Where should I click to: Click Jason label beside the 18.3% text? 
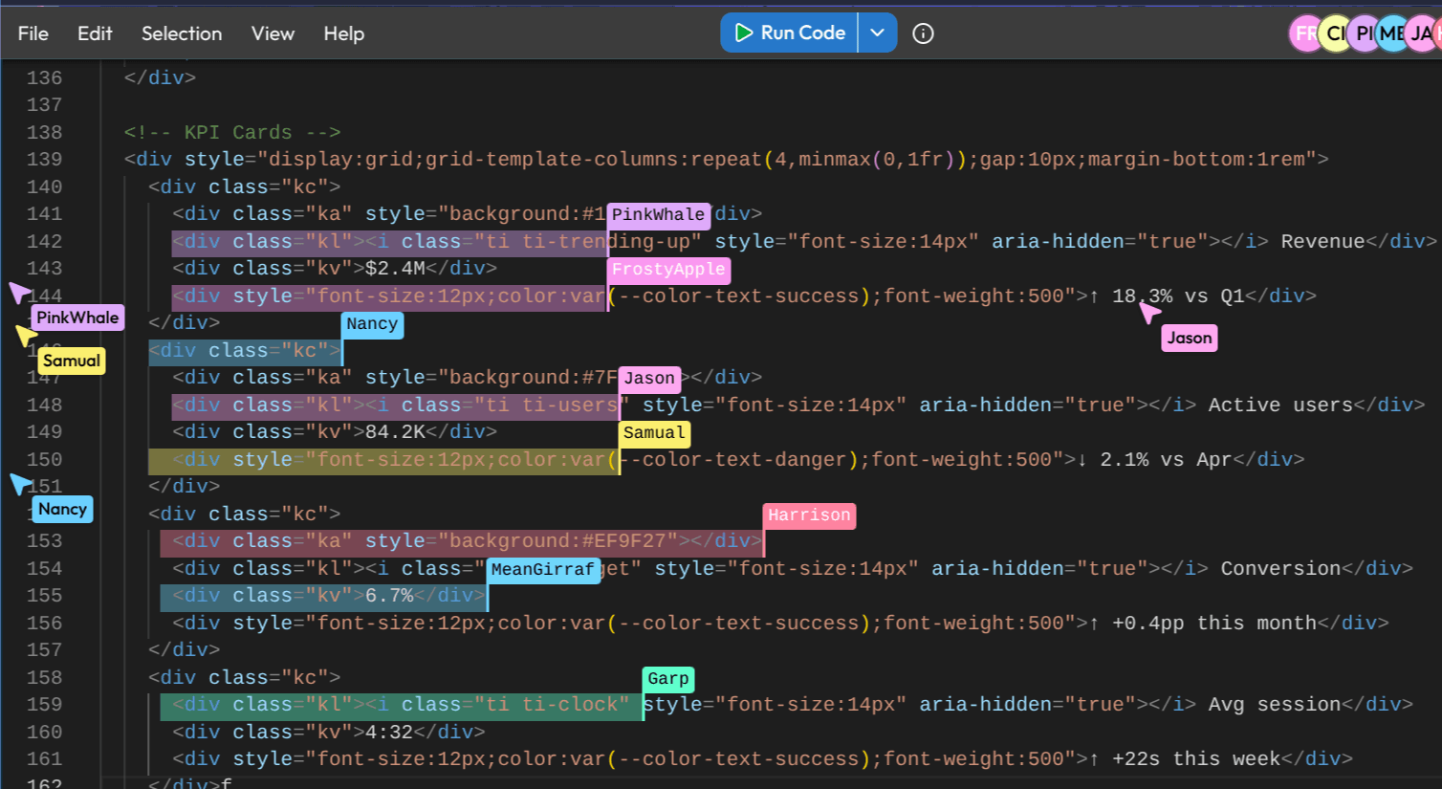pos(1189,338)
